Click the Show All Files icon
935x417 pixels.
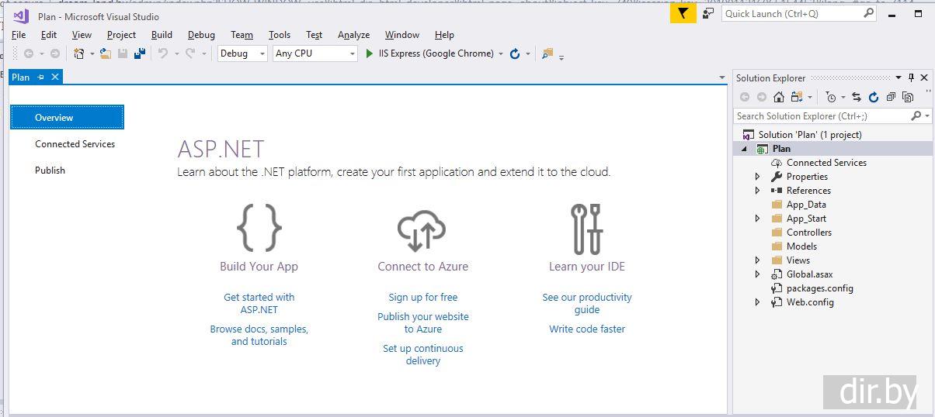(x=906, y=97)
